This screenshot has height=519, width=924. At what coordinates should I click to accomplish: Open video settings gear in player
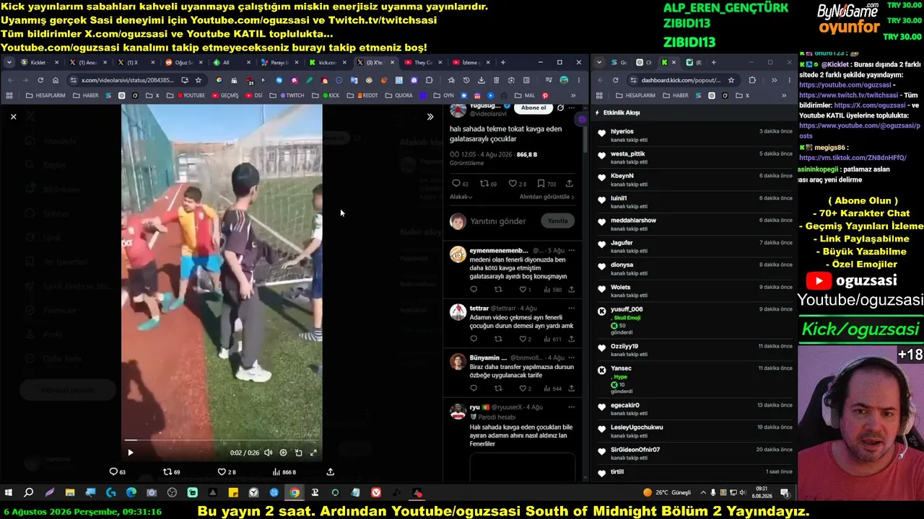(x=283, y=453)
